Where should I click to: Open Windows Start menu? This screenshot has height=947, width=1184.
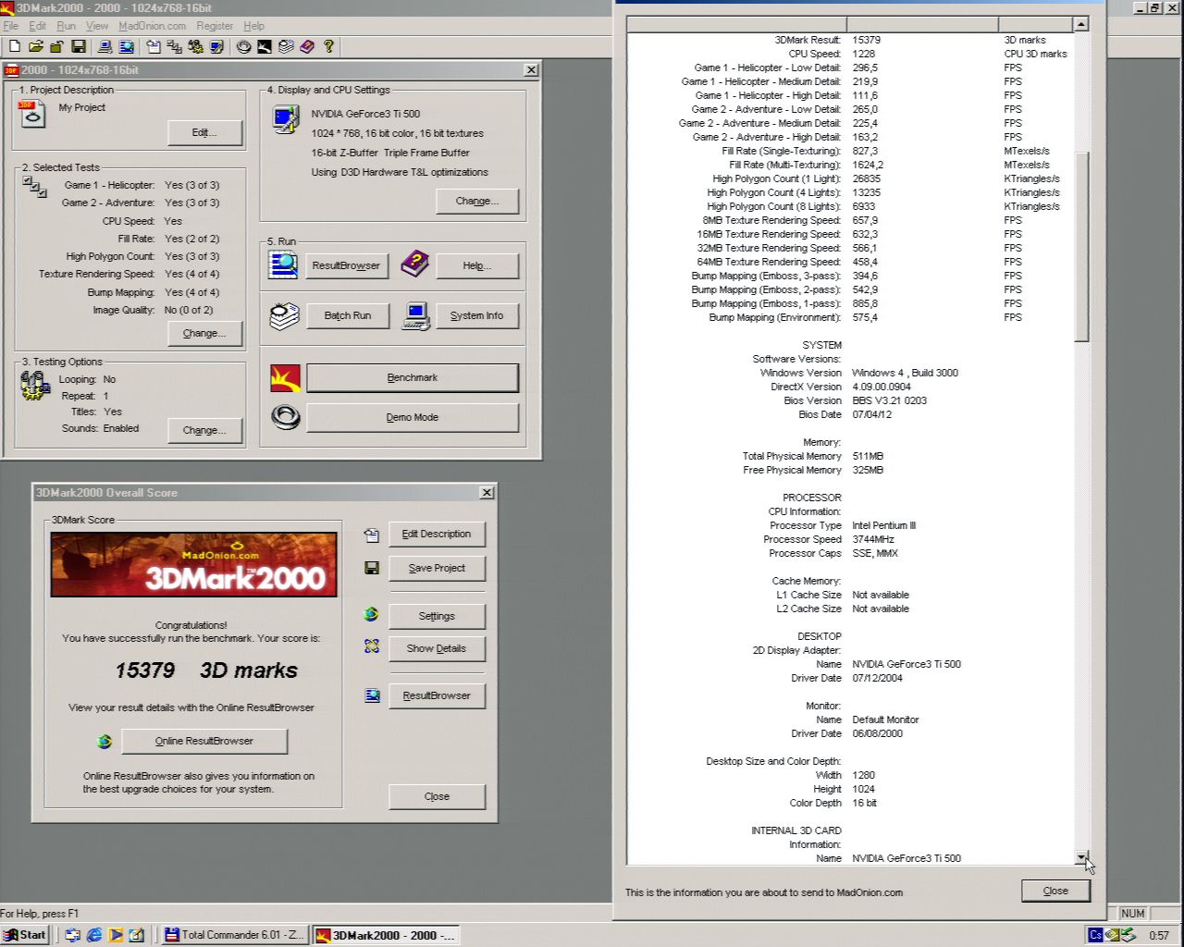pos(25,935)
